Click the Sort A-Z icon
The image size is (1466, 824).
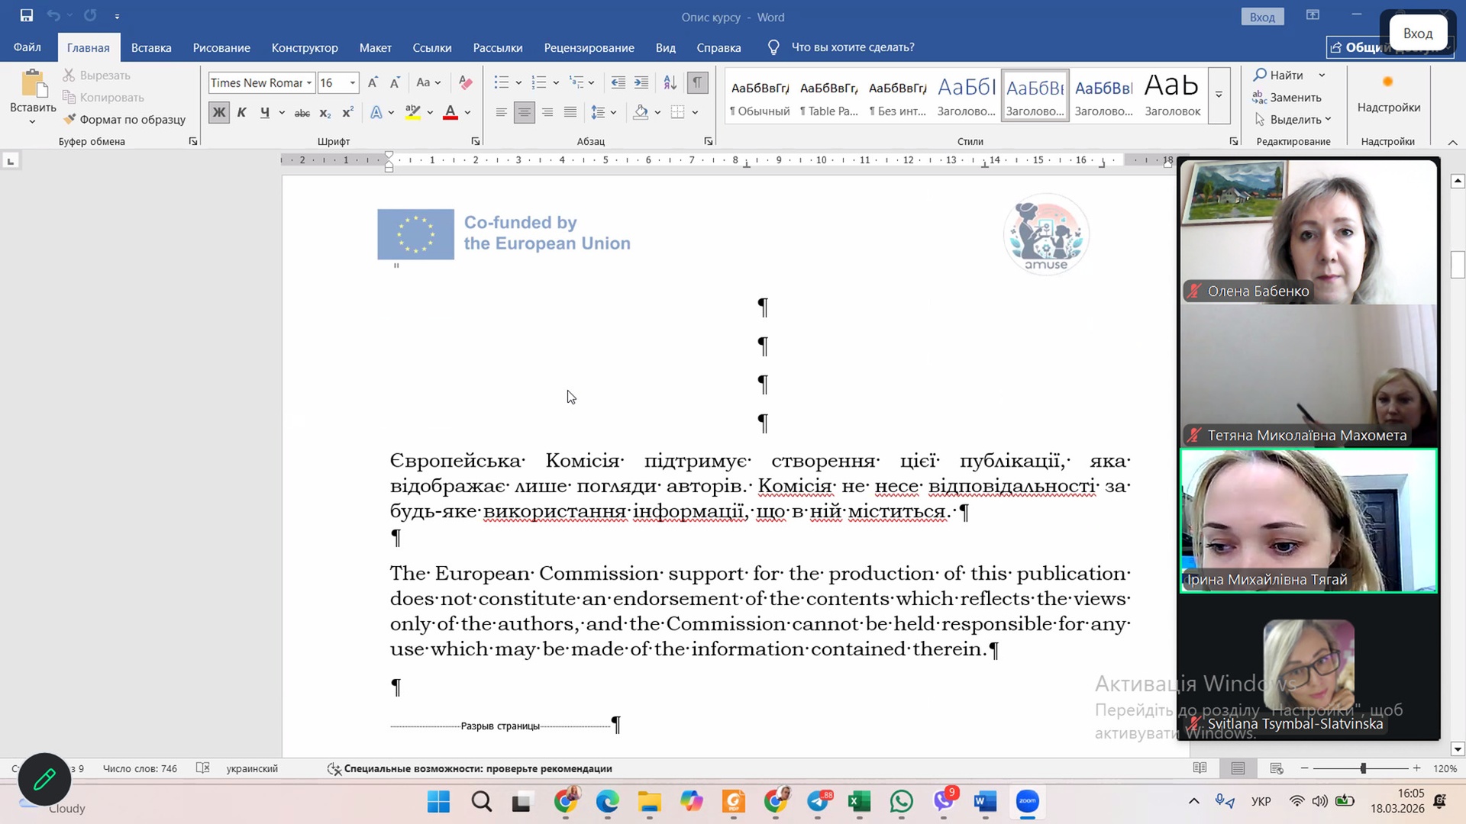(x=670, y=82)
